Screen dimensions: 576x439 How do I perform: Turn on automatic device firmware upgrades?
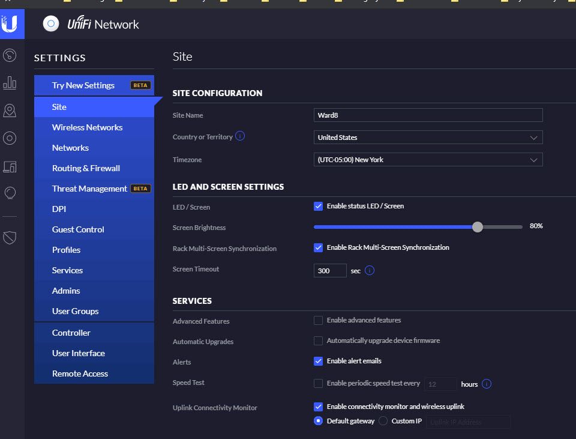tap(319, 341)
